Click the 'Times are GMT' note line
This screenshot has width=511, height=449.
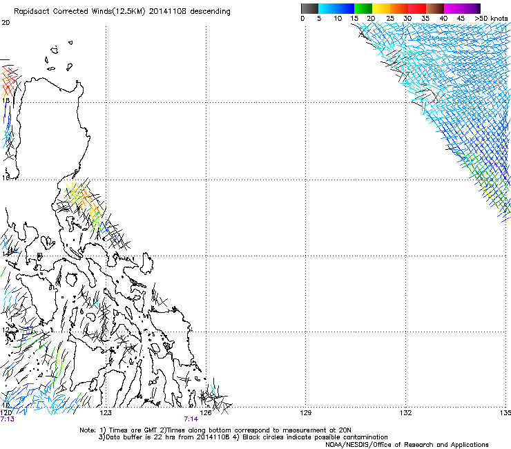pos(215,430)
